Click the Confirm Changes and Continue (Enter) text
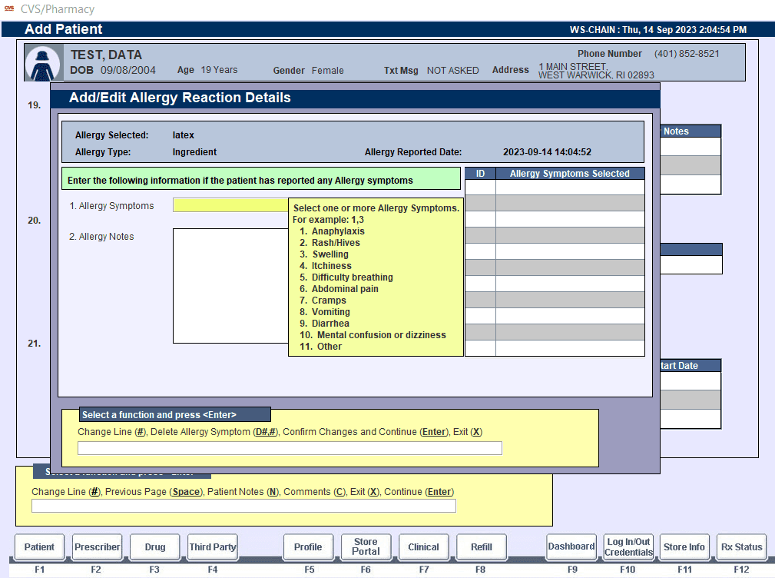The width and height of the screenshot is (775, 578). click(366, 432)
